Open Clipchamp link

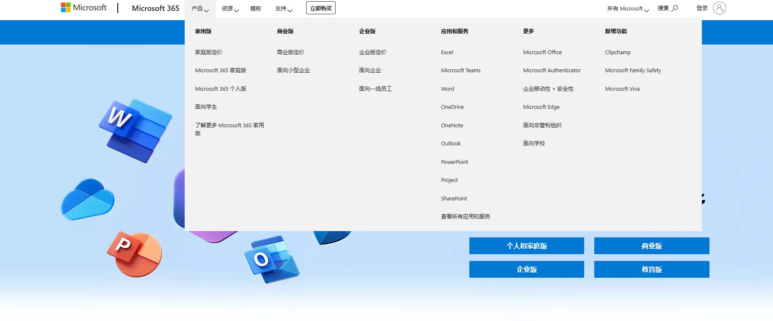click(x=618, y=52)
